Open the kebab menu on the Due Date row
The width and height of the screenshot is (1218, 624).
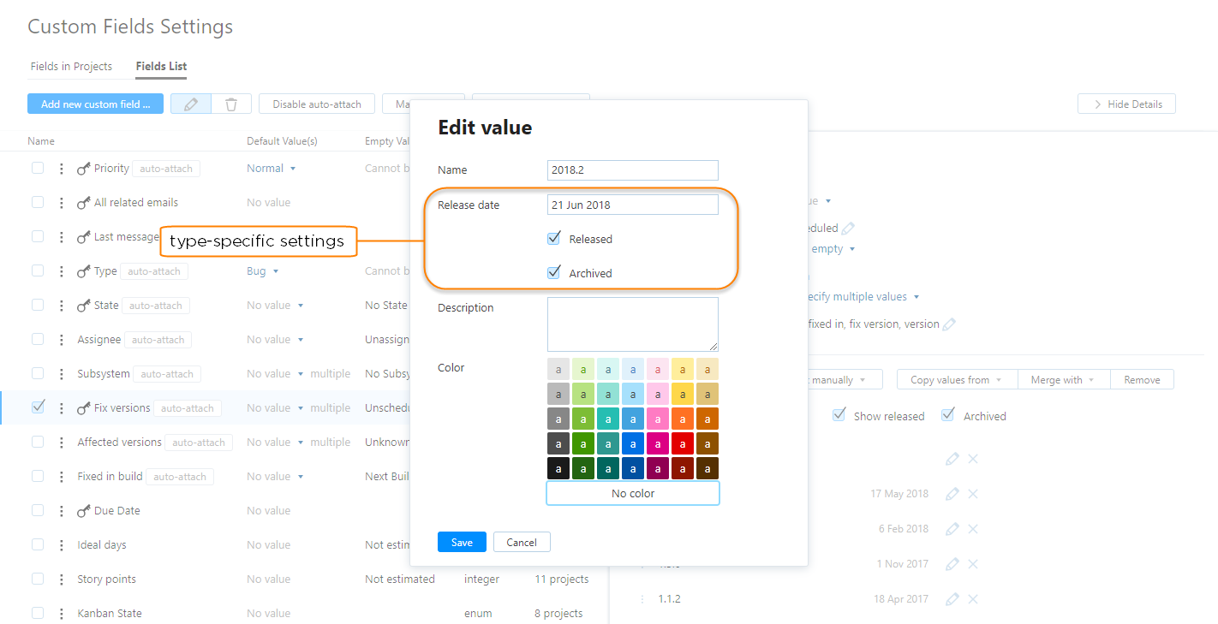[x=61, y=510]
